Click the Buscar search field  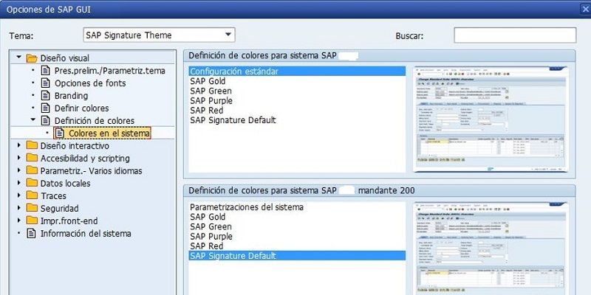click(515, 35)
